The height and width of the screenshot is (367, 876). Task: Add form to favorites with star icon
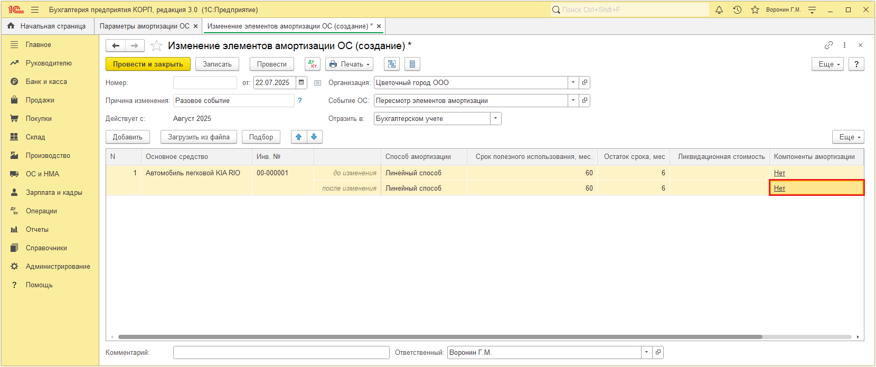[156, 45]
